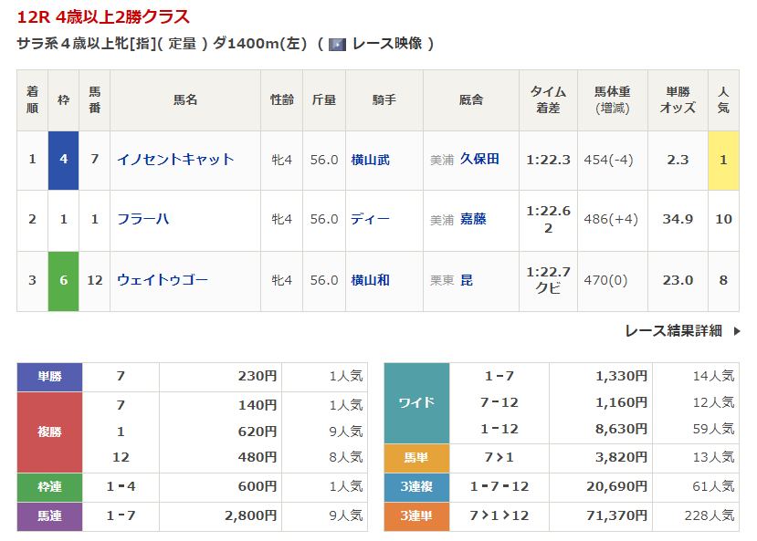
Task: Click the 単勝 payout label
Action: [x=49, y=376]
